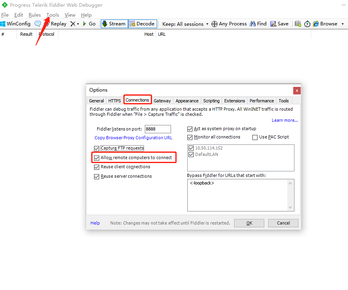Click Cancel in Options dialog

283,223
